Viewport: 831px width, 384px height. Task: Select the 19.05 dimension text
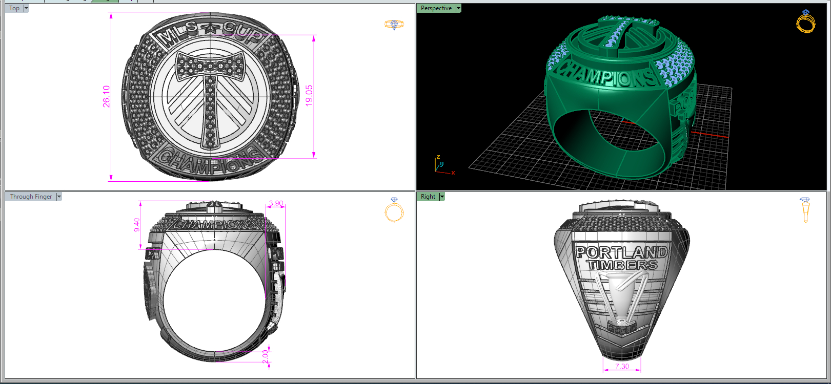(309, 96)
